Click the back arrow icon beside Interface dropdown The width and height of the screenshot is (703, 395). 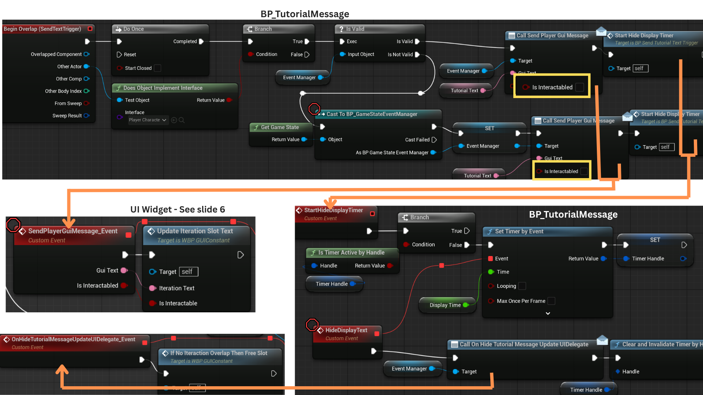click(174, 120)
